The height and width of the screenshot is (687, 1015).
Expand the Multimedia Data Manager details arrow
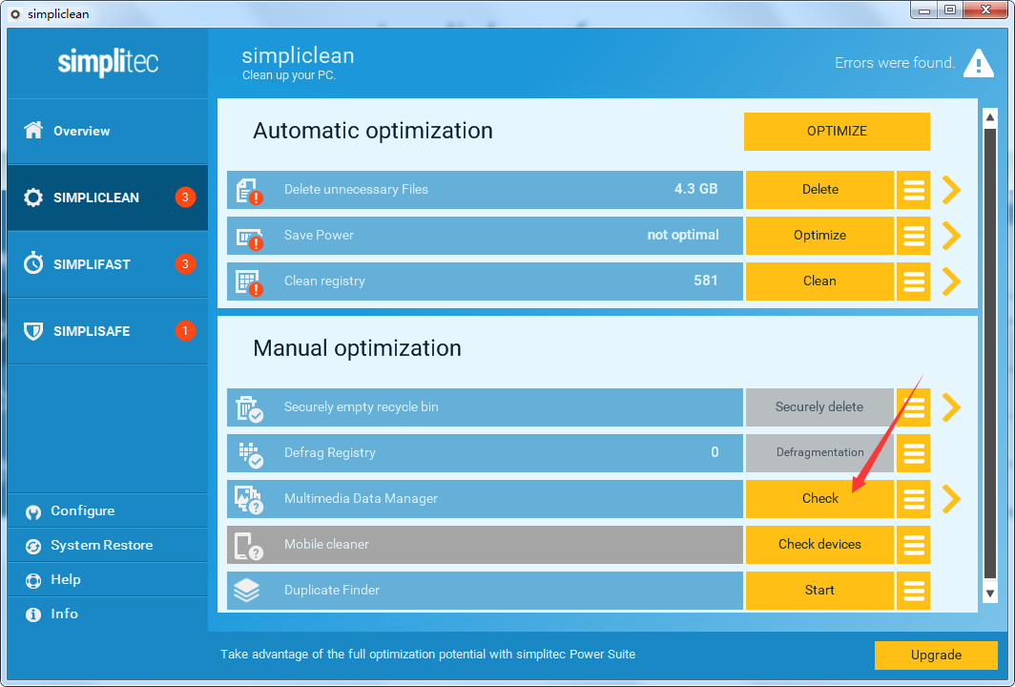(x=951, y=499)
